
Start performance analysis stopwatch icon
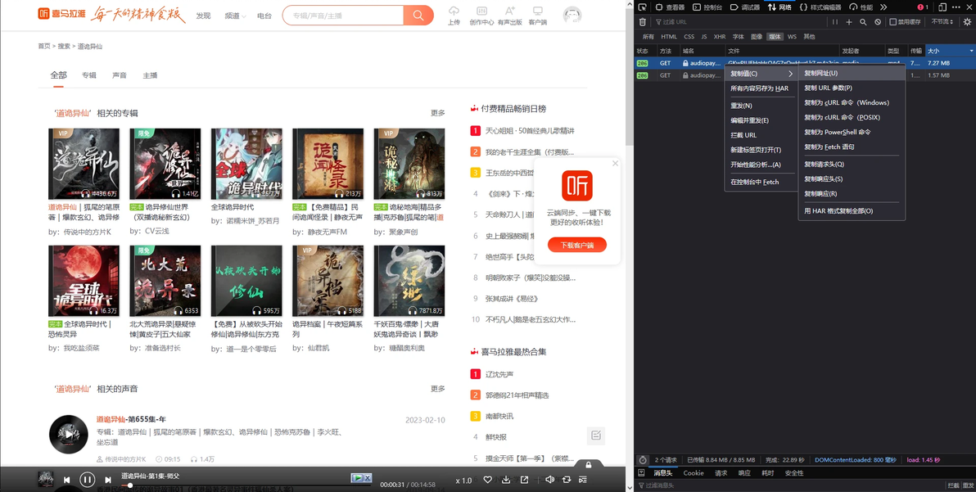[x=643, y=459]
